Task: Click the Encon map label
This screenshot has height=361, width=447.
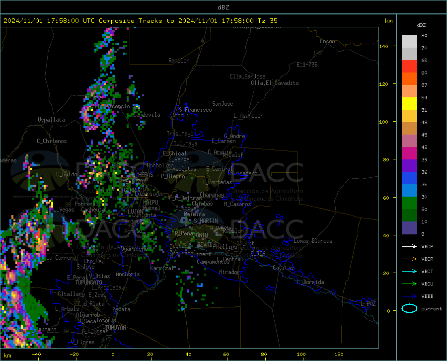Action: pyautogui.click(x=327, y=41)
